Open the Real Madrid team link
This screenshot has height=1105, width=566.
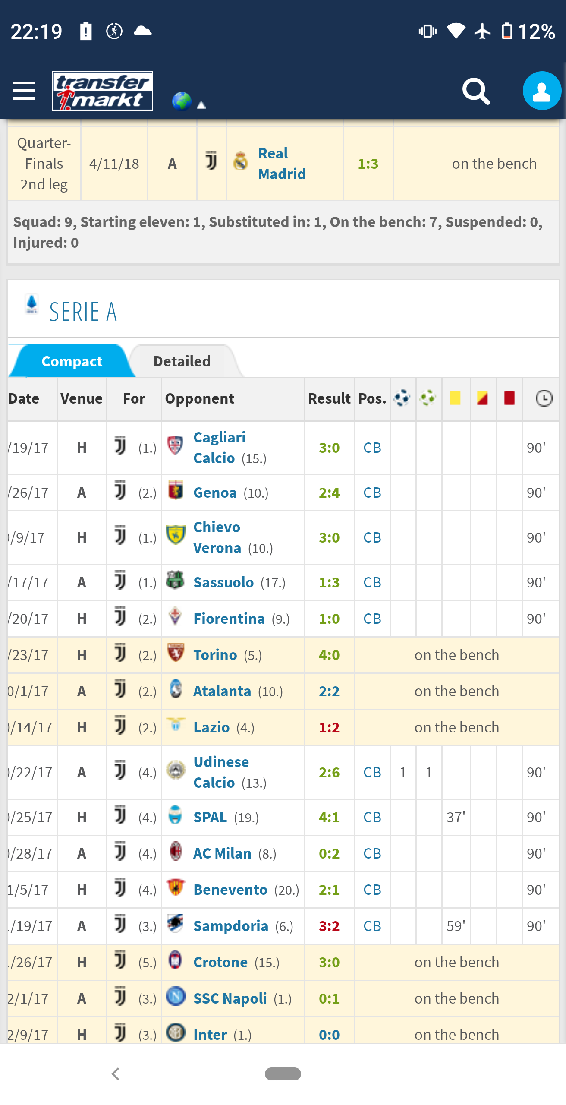[282, 164]
